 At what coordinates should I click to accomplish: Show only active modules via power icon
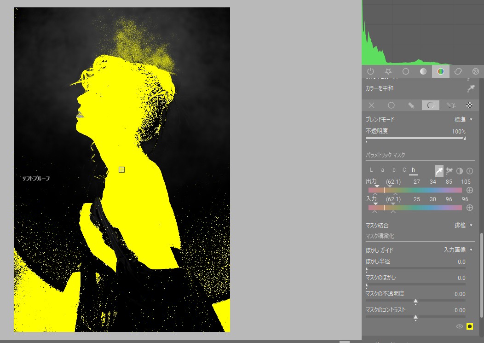[370, 71]
